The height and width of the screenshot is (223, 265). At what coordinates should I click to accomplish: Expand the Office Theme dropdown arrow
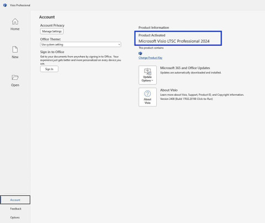tap(119, 44)
